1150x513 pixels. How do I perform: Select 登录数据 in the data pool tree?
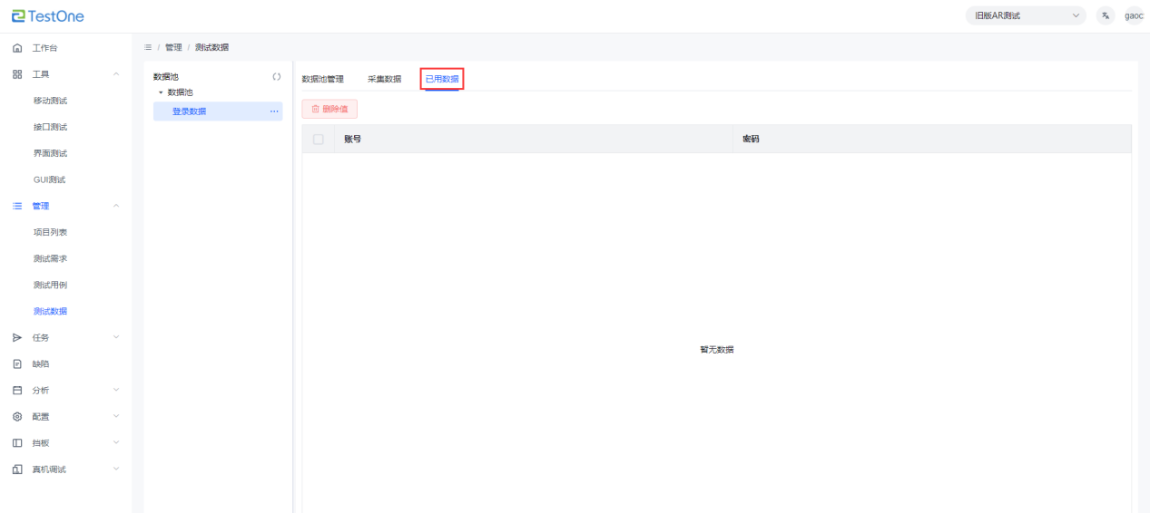[189, 111]
